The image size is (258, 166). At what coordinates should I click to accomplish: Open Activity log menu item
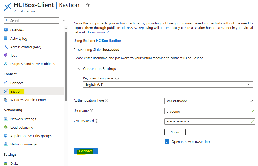click(19, 38)
